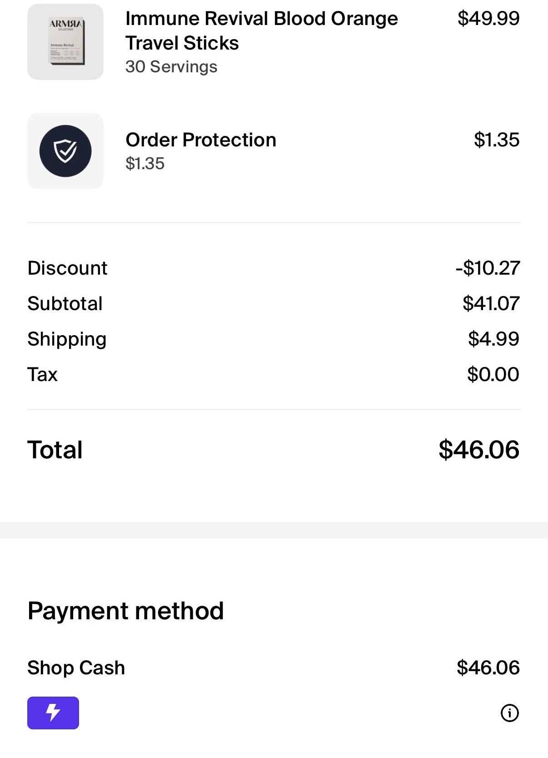The height and width of the screenshot is (758, 548).
Task: Open the ARMRA Immune Revival product thumbnail
Action: point(65,42)
